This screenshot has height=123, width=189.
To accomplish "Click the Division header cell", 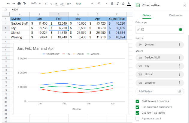I will 20,19.
